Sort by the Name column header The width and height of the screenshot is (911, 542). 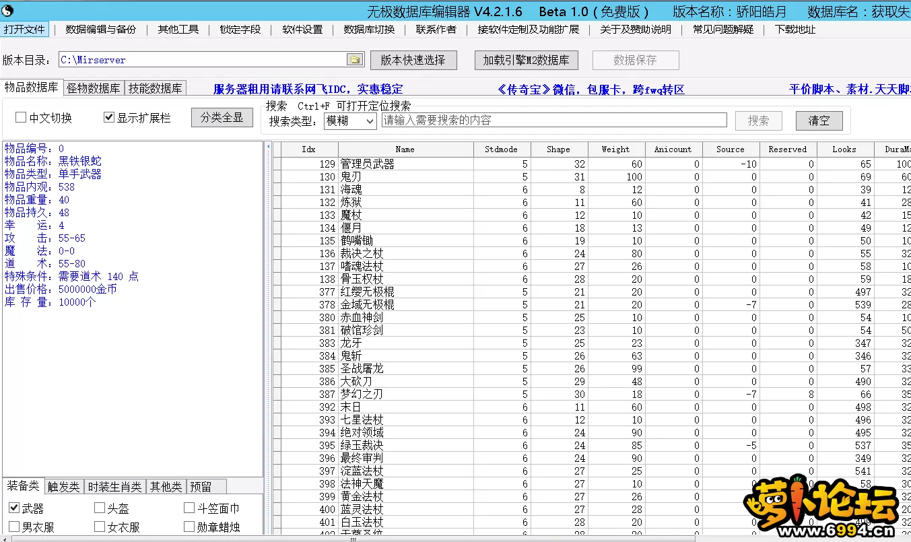[405, 149]
